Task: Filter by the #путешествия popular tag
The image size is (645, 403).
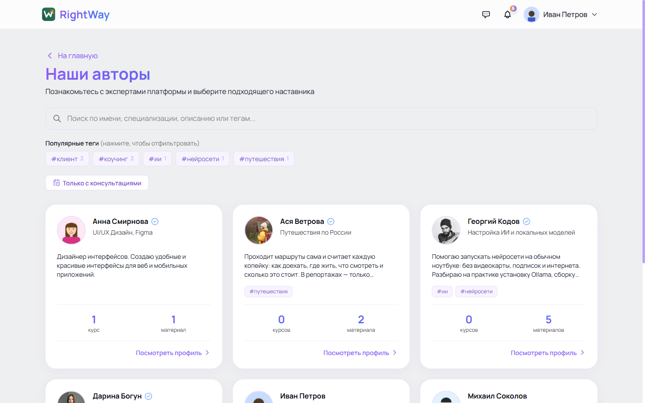Action: pos(264,159)
